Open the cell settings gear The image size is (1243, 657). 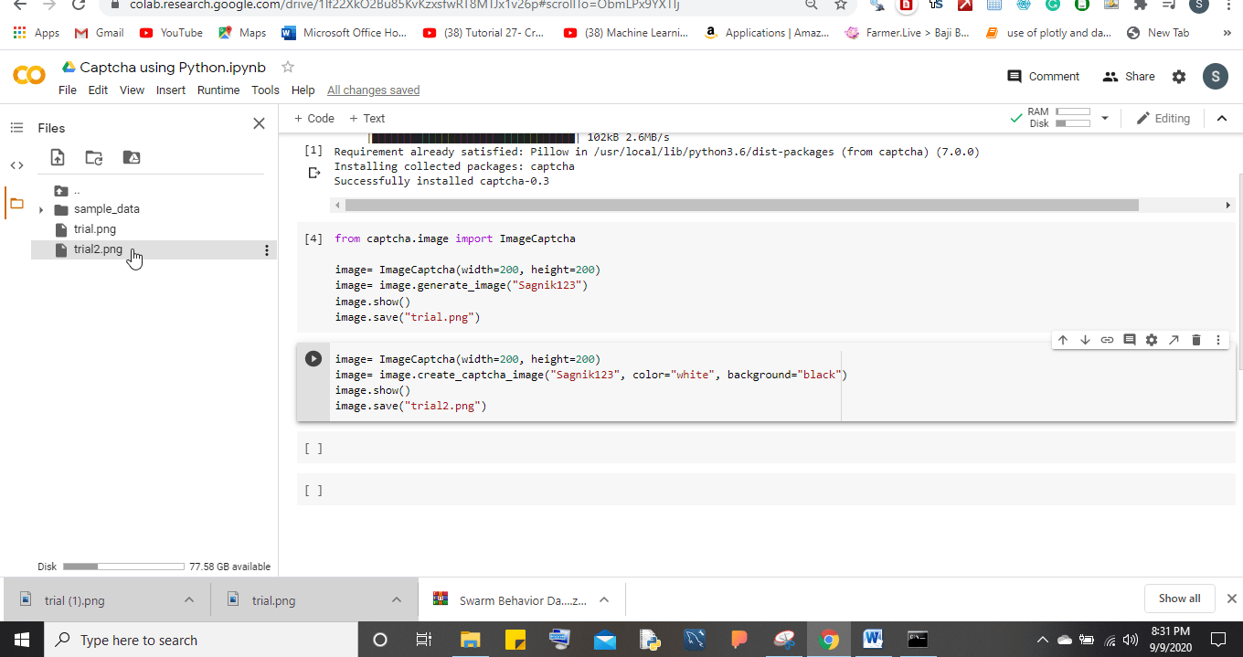[1151, 339]
